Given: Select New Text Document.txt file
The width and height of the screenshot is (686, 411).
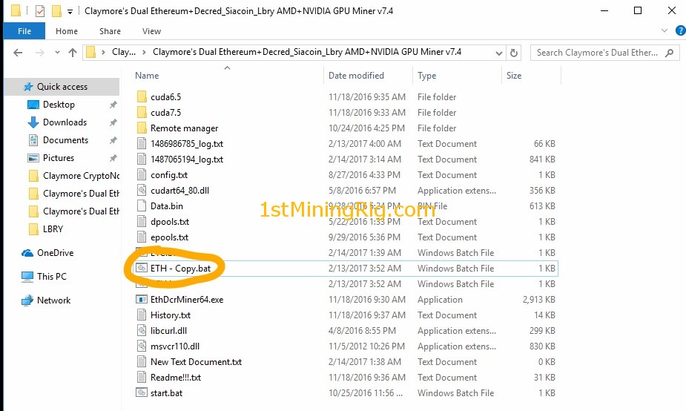Looking at the screenshot, I should (196, 362).
